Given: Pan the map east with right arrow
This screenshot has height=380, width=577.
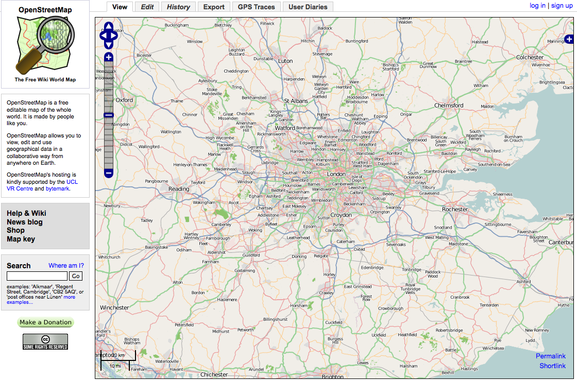Looking at the screenshot, I should (114, 36).
